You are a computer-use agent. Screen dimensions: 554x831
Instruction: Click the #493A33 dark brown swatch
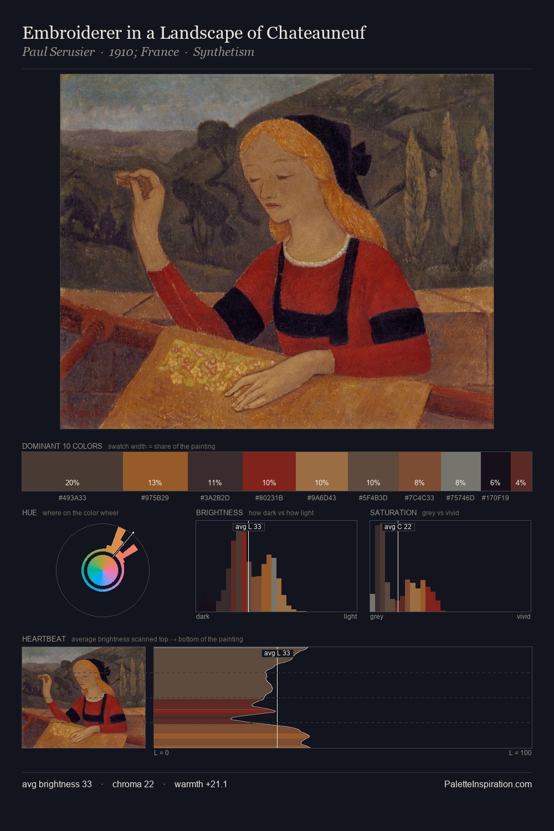(72, 471)
